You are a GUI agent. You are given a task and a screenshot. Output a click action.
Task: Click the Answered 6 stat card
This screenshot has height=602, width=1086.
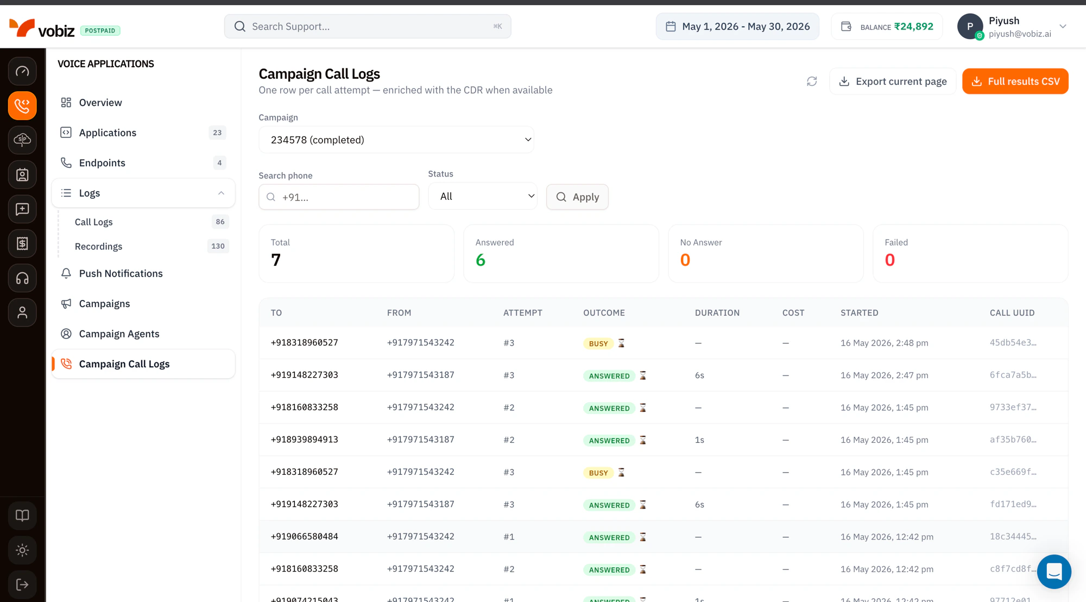pyautogui.click(x=561, y=254)
